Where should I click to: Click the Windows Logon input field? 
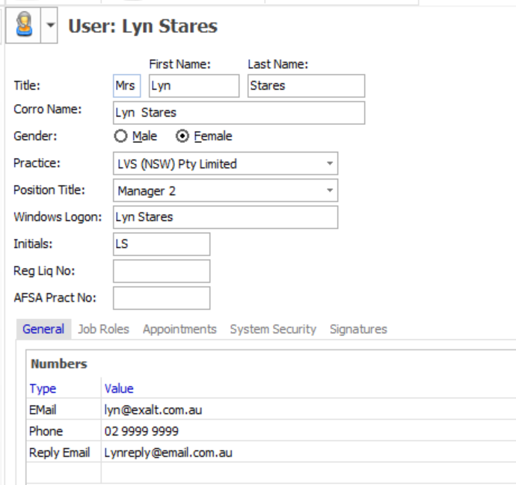224,218
